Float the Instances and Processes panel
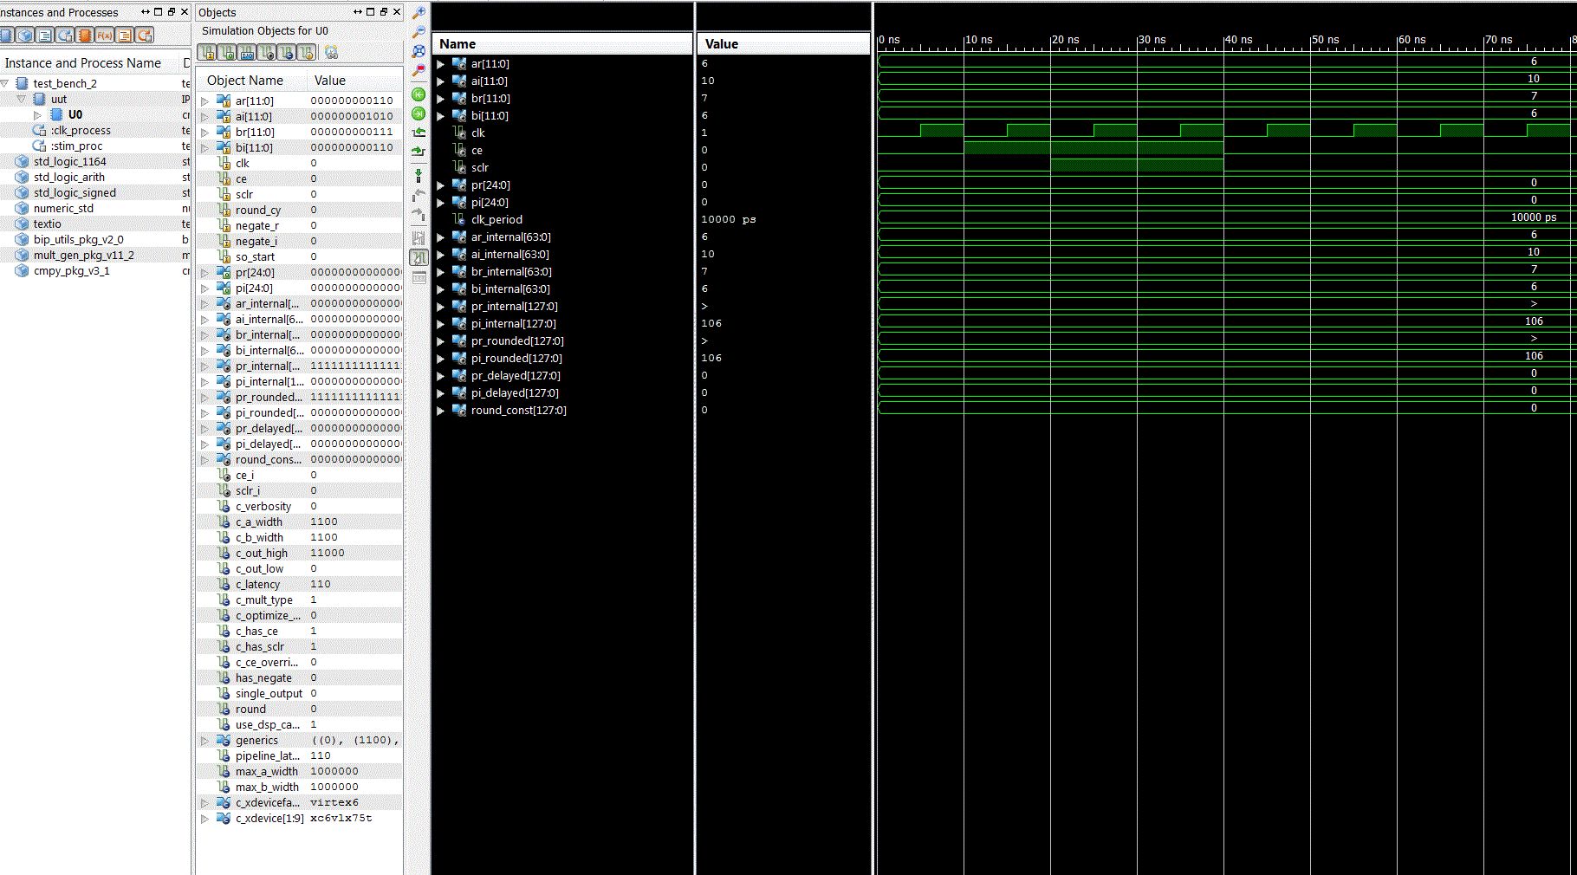The image size is (1577, 875). [x=172, y=12]
